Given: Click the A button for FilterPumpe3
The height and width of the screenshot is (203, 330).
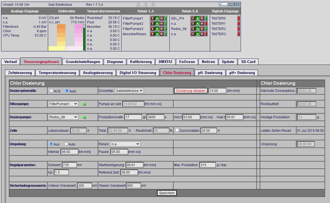Looking at the screenshot, I should tap(157, 29).
